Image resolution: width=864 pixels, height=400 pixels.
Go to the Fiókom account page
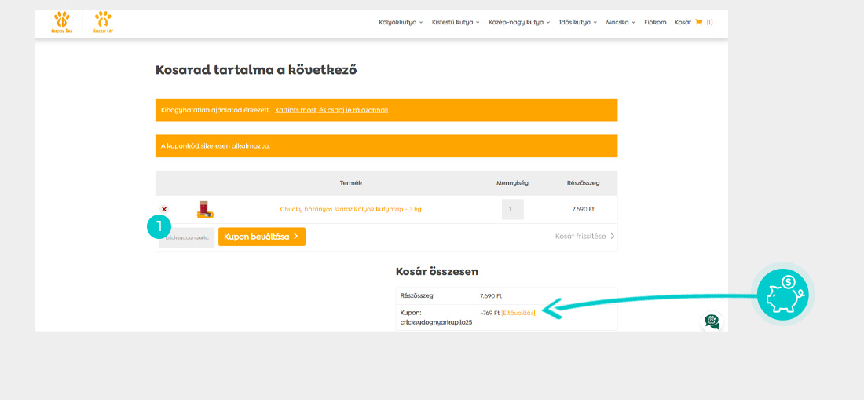click(655, 22)
